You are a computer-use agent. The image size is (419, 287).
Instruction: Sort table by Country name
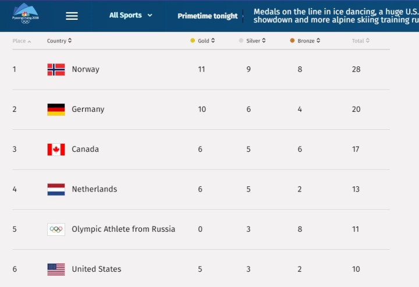point(59,41)
